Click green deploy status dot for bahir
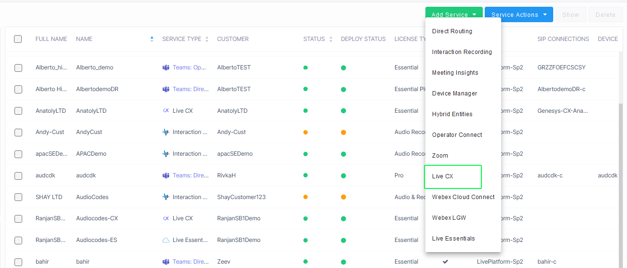Viewport: 627px width, 268px height. (343, 262)
